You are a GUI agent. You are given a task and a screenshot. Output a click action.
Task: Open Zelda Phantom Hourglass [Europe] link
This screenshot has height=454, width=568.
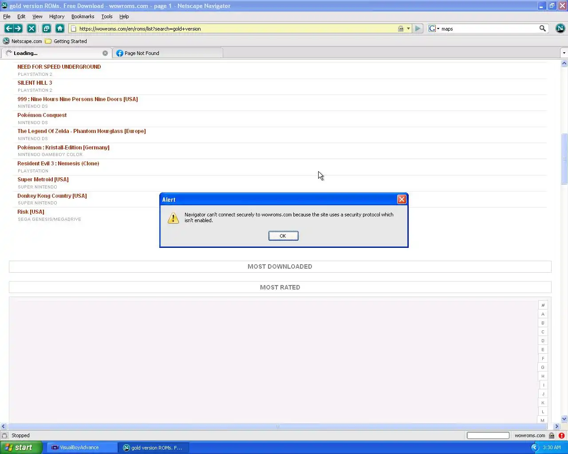(x=82, y=131)
